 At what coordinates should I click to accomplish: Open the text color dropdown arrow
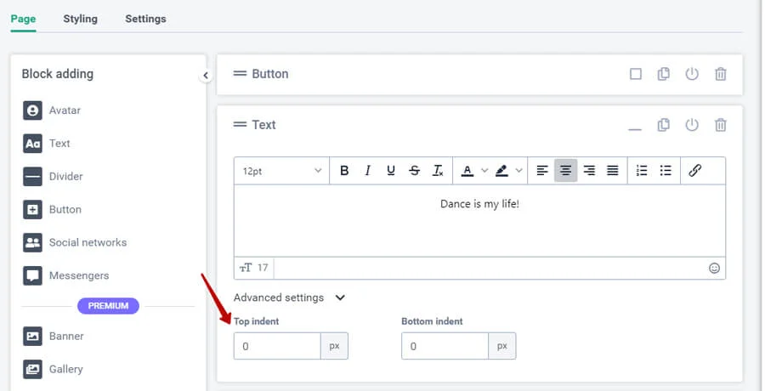484,171
